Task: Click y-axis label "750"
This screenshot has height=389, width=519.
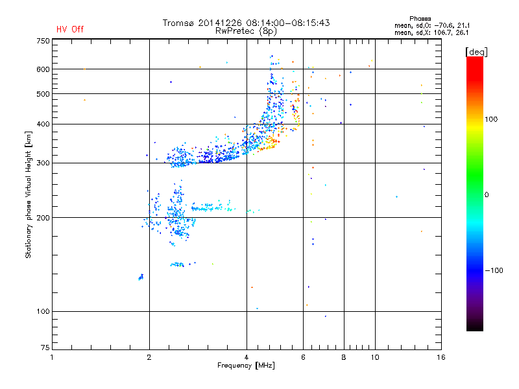Action: coord(43,41)
